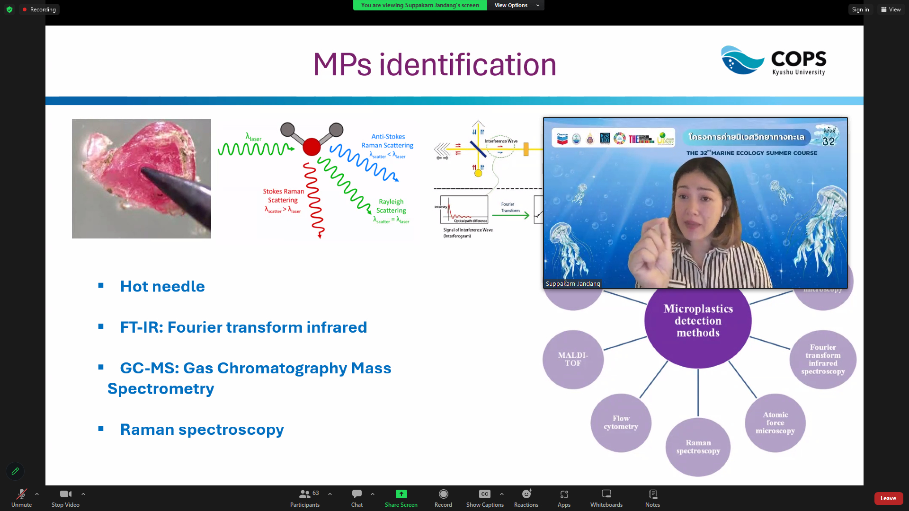Expand audio options arrow beside Unmute

37,494
